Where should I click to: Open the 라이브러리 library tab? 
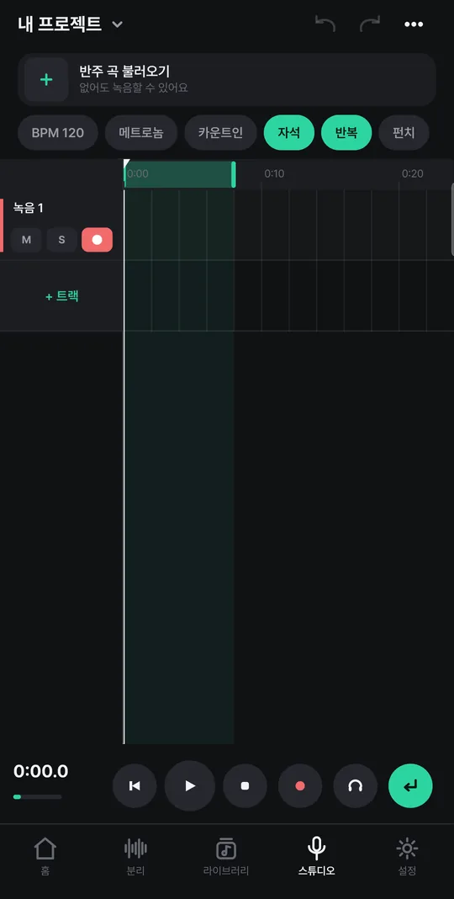pos(226,857)
